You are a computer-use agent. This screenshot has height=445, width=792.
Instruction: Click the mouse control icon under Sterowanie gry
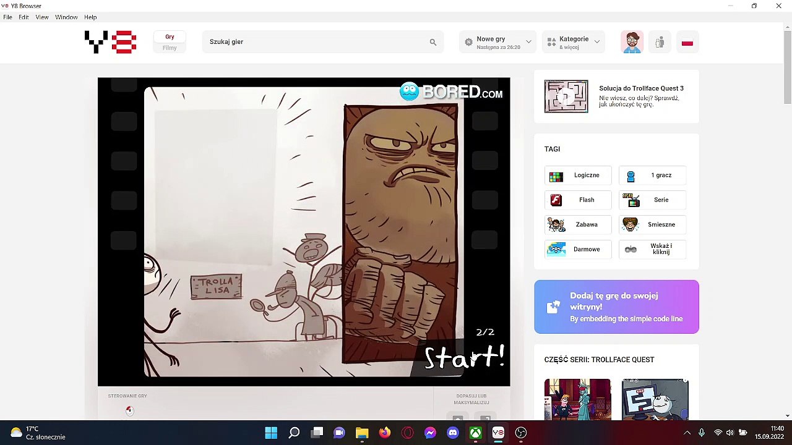[x=129, y=410]
